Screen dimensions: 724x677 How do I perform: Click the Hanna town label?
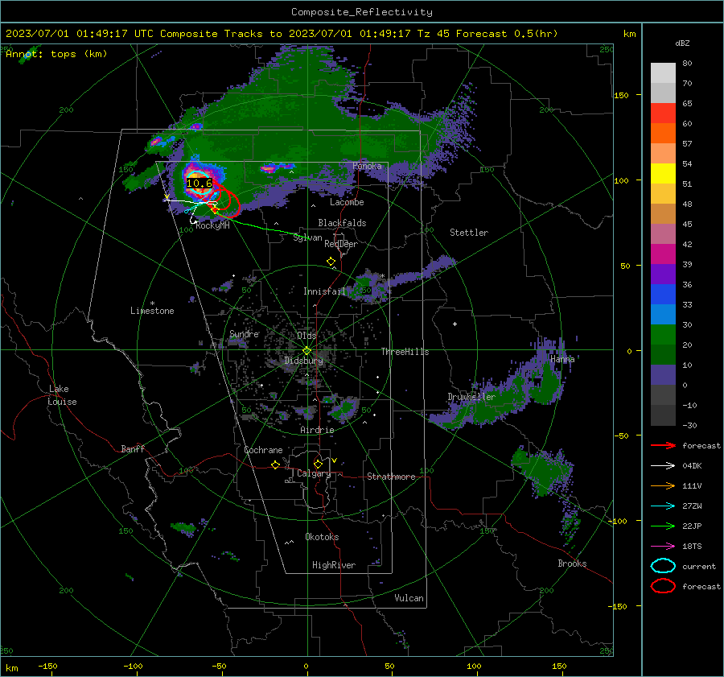click(x=562, y=359)
